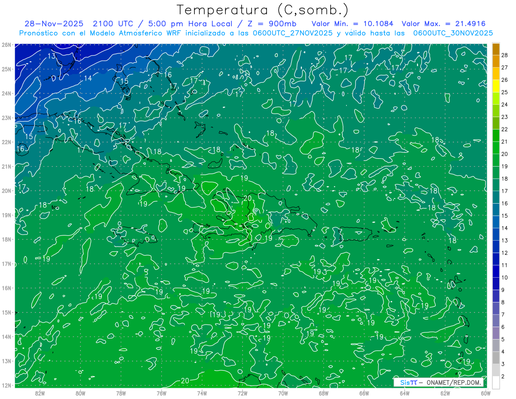This screenshot has height=399, width=516.
Task: Click the colorbar label '25'
Action: 504,92
